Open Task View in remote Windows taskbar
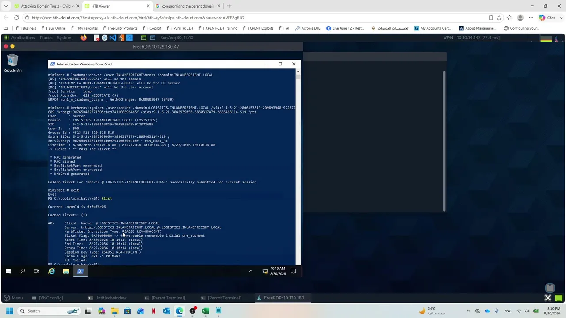This screenshot has height=318, width=566. pos(36,271)
